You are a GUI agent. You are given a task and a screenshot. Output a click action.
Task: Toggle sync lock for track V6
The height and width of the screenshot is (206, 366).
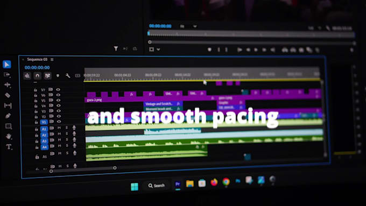[x=51, y=95]
